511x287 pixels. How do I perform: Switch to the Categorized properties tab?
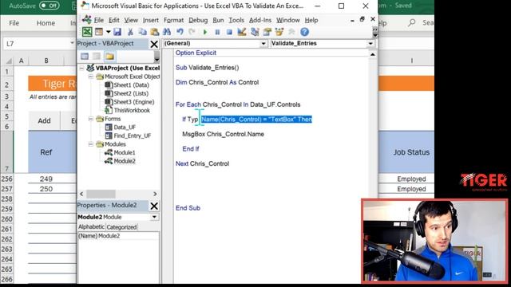[x=121, y=227]
